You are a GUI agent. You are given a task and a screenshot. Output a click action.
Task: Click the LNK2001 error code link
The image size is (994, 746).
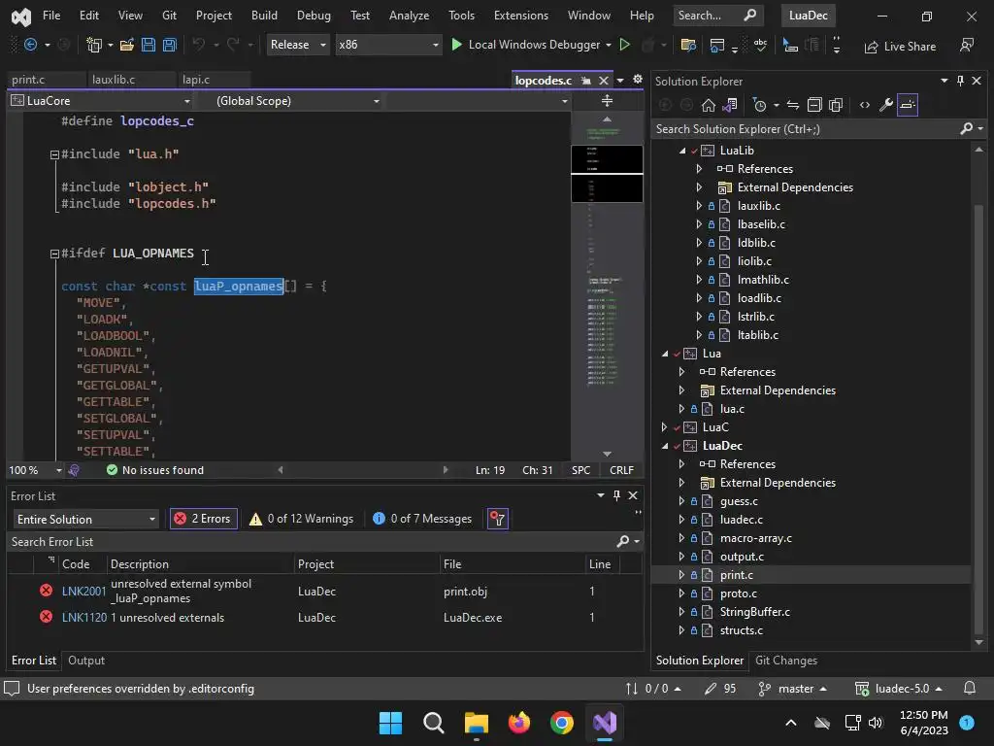pyautogui.click(x=83, y=592)
